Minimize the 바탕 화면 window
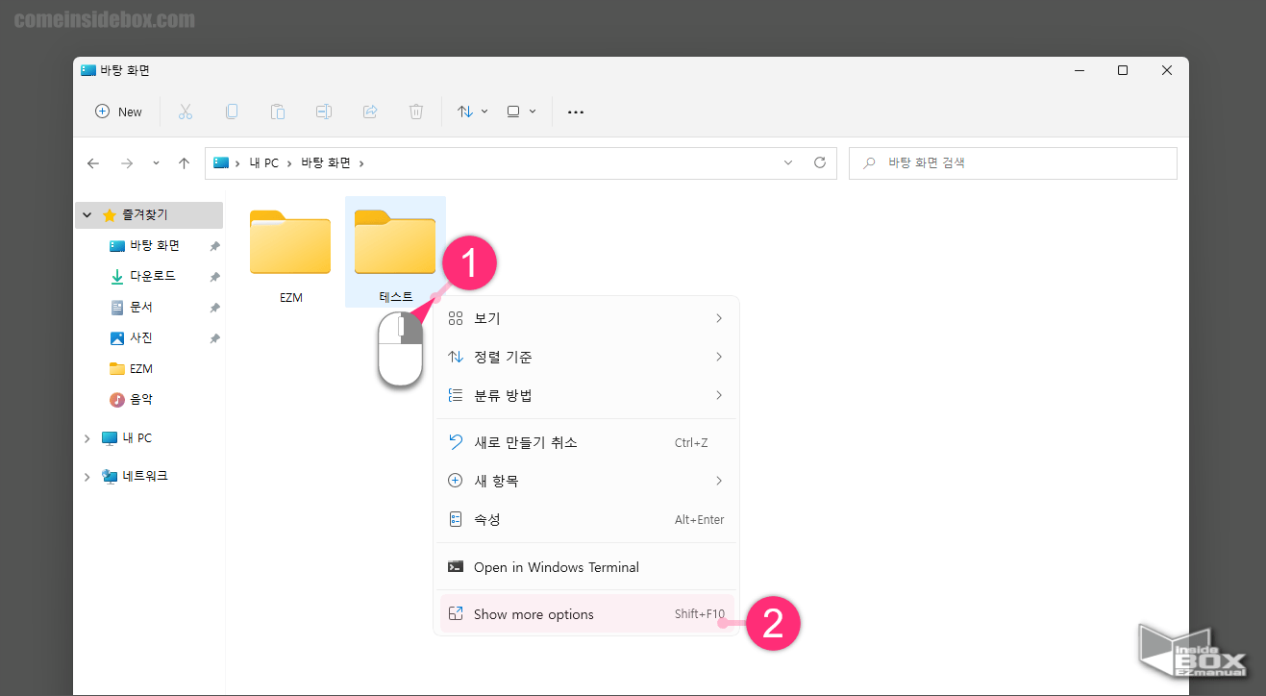Screen dimensions: 1266x696 point(1079,70)
